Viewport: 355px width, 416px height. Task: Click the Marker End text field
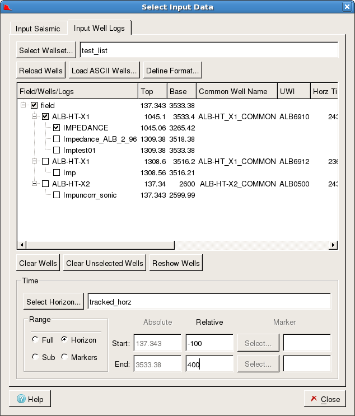(x=307, y=364)
